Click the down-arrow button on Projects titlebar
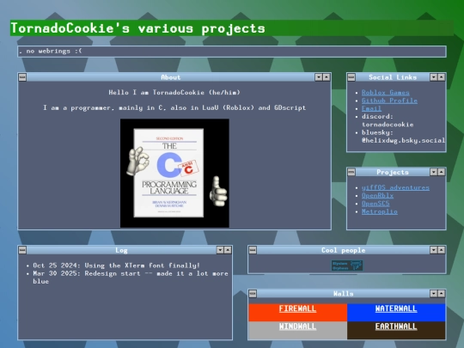The width and height of the screenshot is (464, 348). pyautogui.click(x=434, y=172)
